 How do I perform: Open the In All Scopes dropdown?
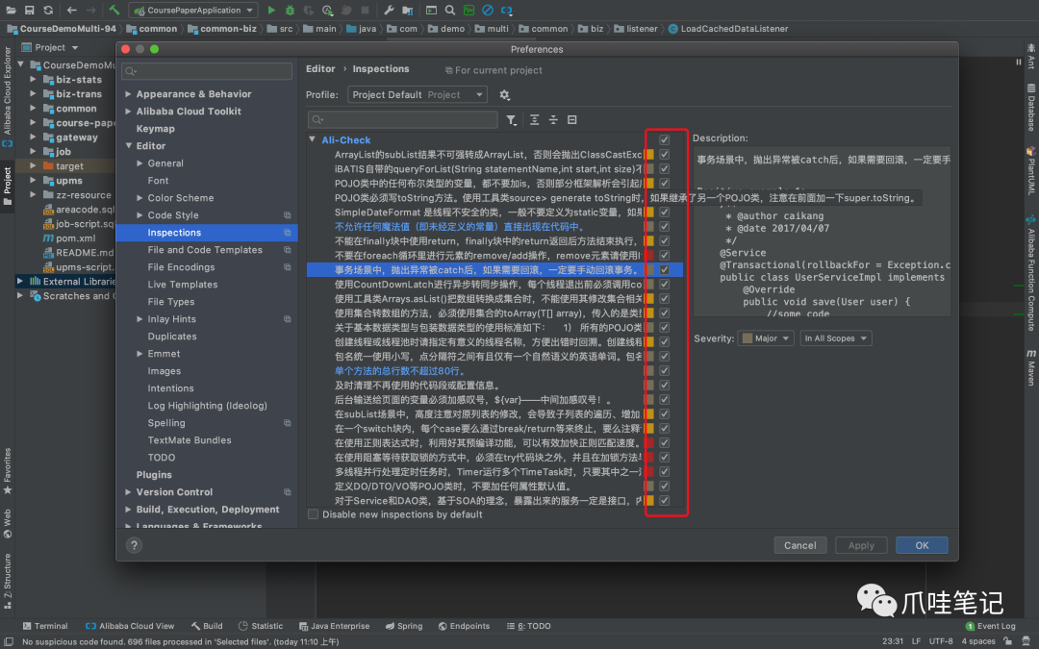click(836, 338)
